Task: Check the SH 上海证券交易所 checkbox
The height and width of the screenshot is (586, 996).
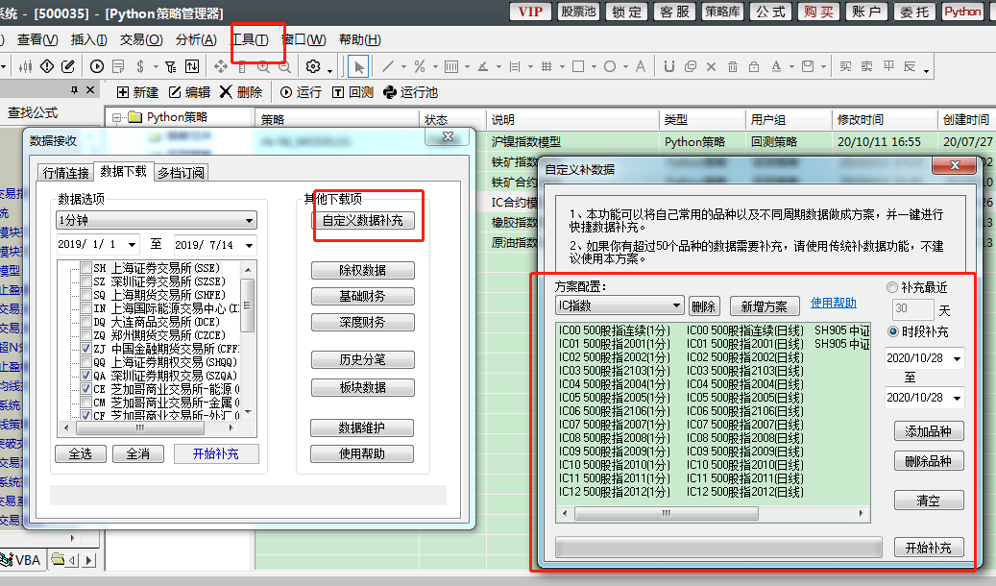Action: [86, 268]
